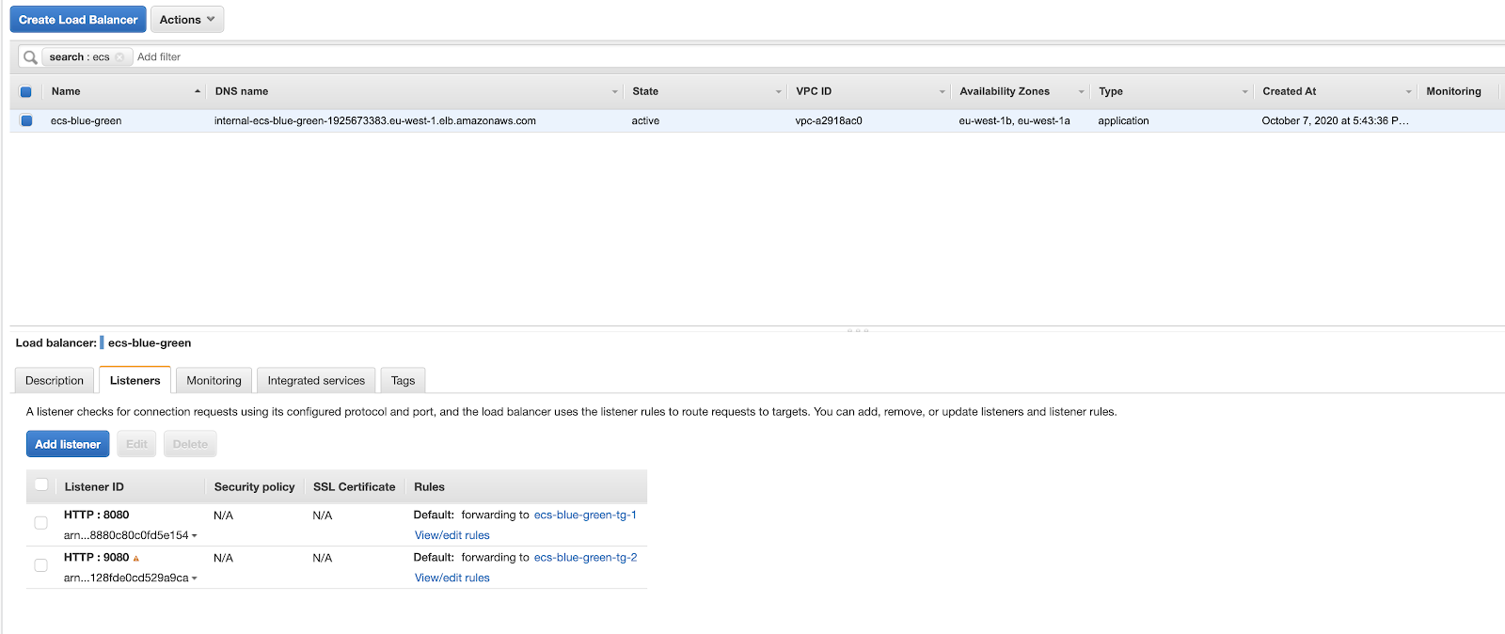Sort by Name using the ascending arrow
Image resolution: width=1505 pixels, height=634 pixels.
(x=198, y=91)
